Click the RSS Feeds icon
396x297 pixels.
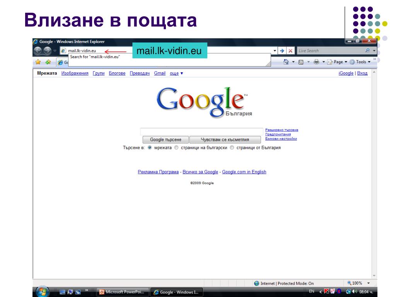(301, 62)
